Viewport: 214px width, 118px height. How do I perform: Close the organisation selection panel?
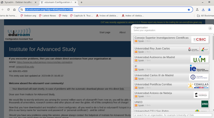click(210, 28)
